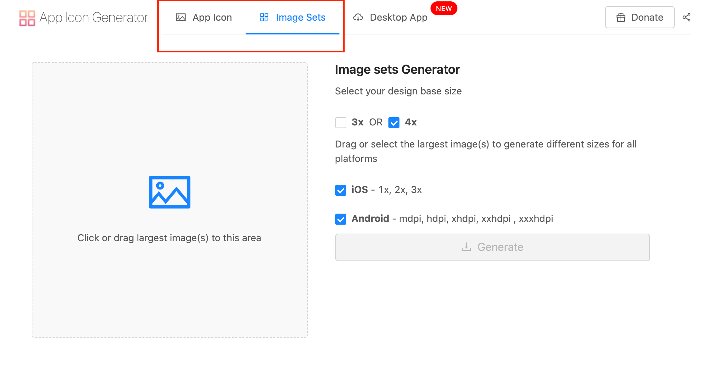Click the red NEW badge
The height and width of the screenshot is (379, 712).
point(444,9)
